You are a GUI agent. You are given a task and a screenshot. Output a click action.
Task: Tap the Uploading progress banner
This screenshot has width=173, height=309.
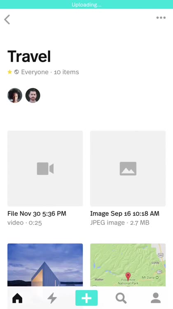(x=86, y=5)
